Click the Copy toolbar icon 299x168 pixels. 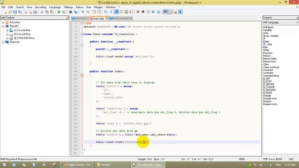[47, 12]
